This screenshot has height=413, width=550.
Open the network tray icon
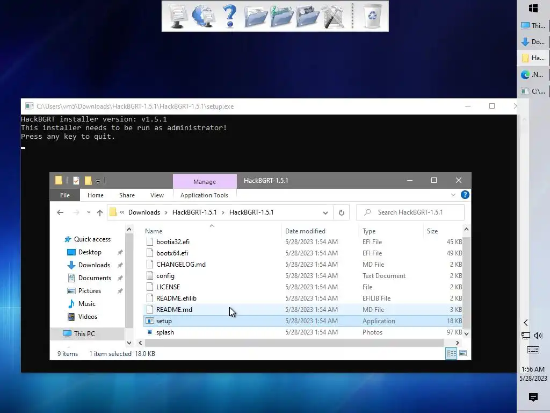pyautogui.click(x=526, y=336)
